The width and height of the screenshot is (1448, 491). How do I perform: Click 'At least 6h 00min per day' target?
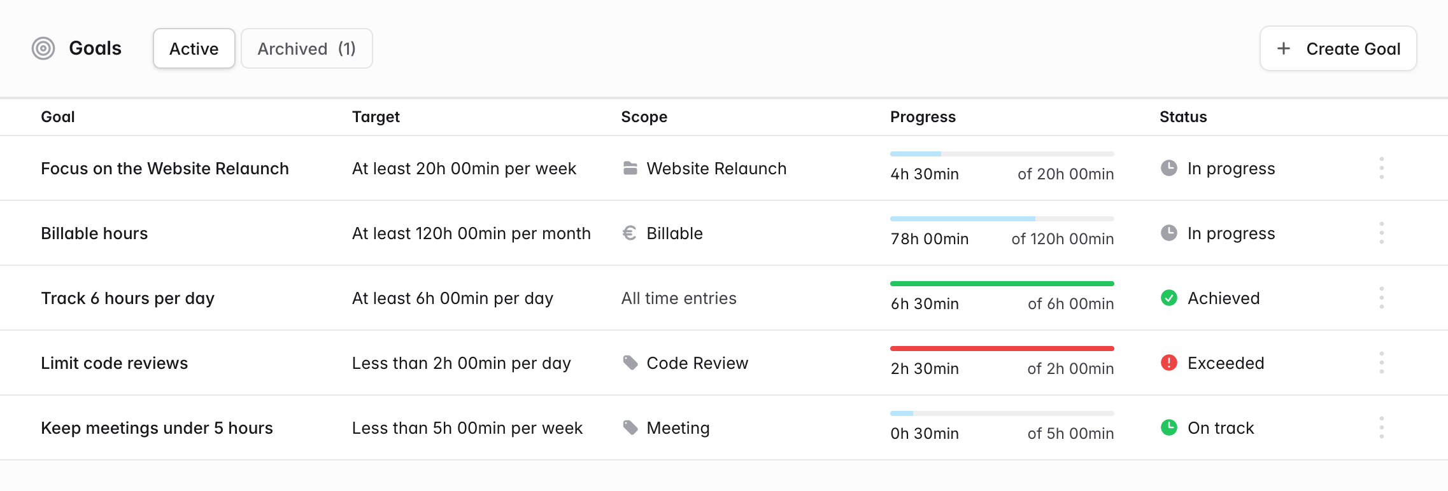pos(453,298)
